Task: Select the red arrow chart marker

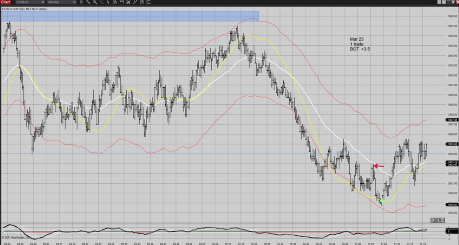Action: tap(379, 166)
